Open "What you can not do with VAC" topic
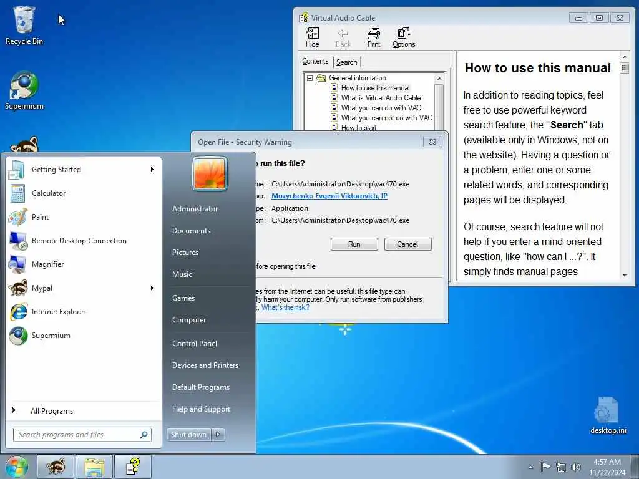 point(387,118)
